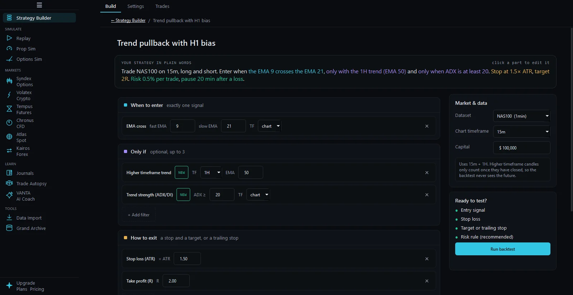The image size is (573, 295).
Task: Open Higher timeframe trend 1H dropdown
Action: (x=211, y=172)
